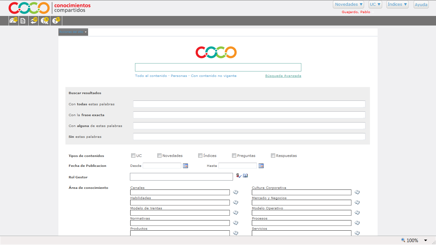Select Con contenido no vigente scope
Viewport: 436px width, 245px height.
tap(214, 76)
